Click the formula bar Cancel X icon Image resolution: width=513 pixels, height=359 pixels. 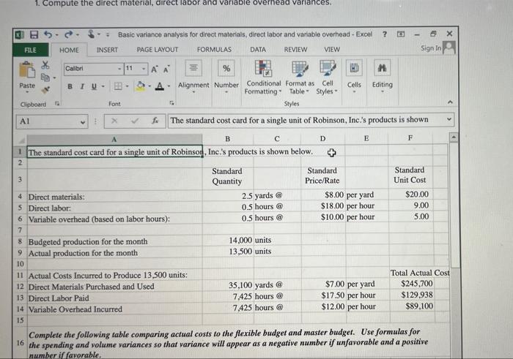(114, 121)
